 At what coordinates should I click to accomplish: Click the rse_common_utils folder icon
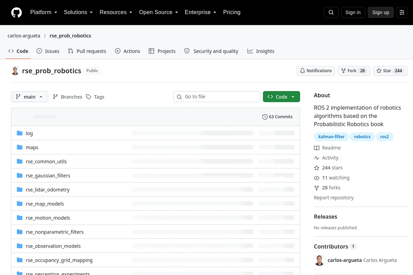(20, 162)
